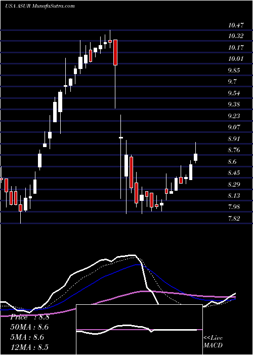This screenshot has height=355, width=253.
Task: Click the 9.54 price axis label
Action: pyautogui.click(x=234, y=93)
